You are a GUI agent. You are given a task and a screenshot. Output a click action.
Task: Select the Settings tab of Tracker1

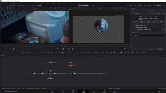tap(156, 17)
